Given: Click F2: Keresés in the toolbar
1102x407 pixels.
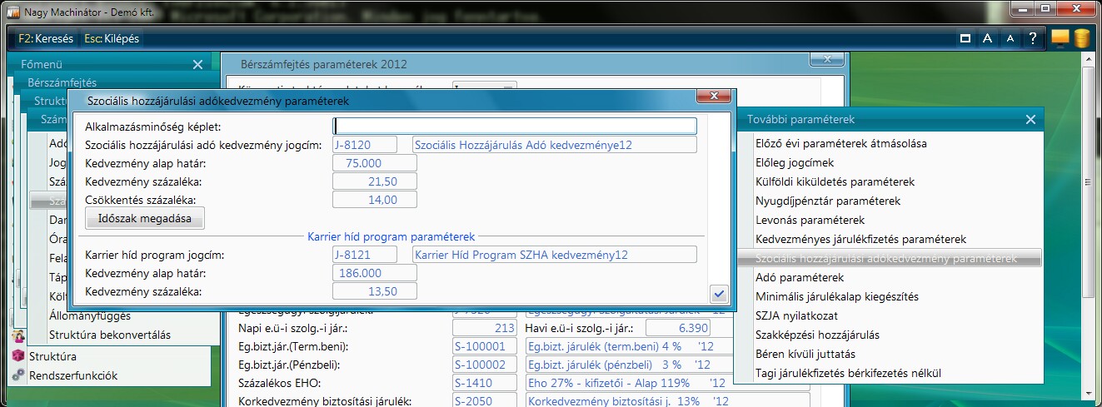Looking at the screenshot, I should point(46,38).
